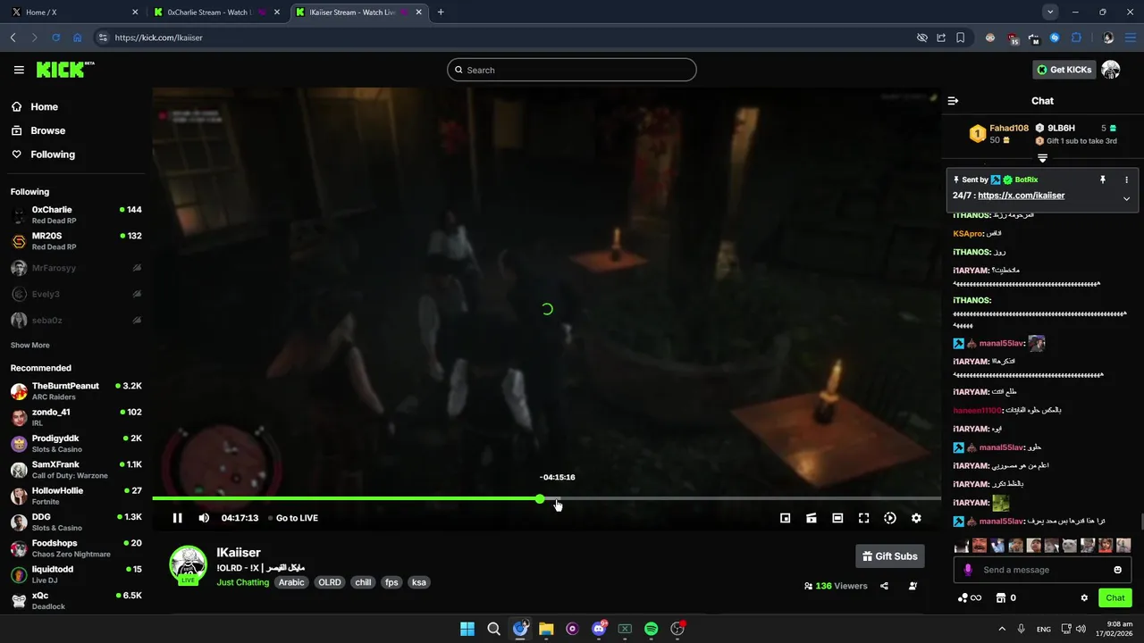
Task: Open Discord from taskbar
Action: 599,629
